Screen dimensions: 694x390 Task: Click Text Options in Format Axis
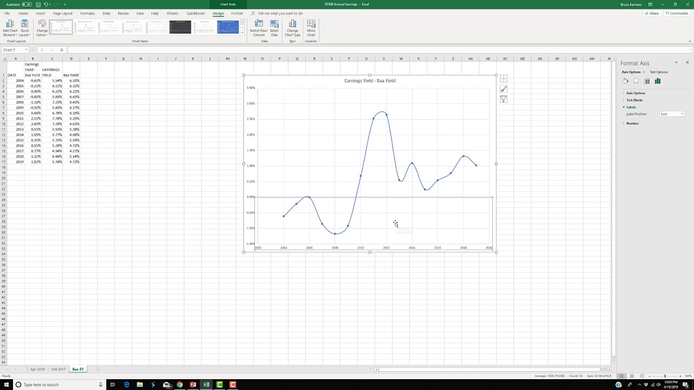659,72
